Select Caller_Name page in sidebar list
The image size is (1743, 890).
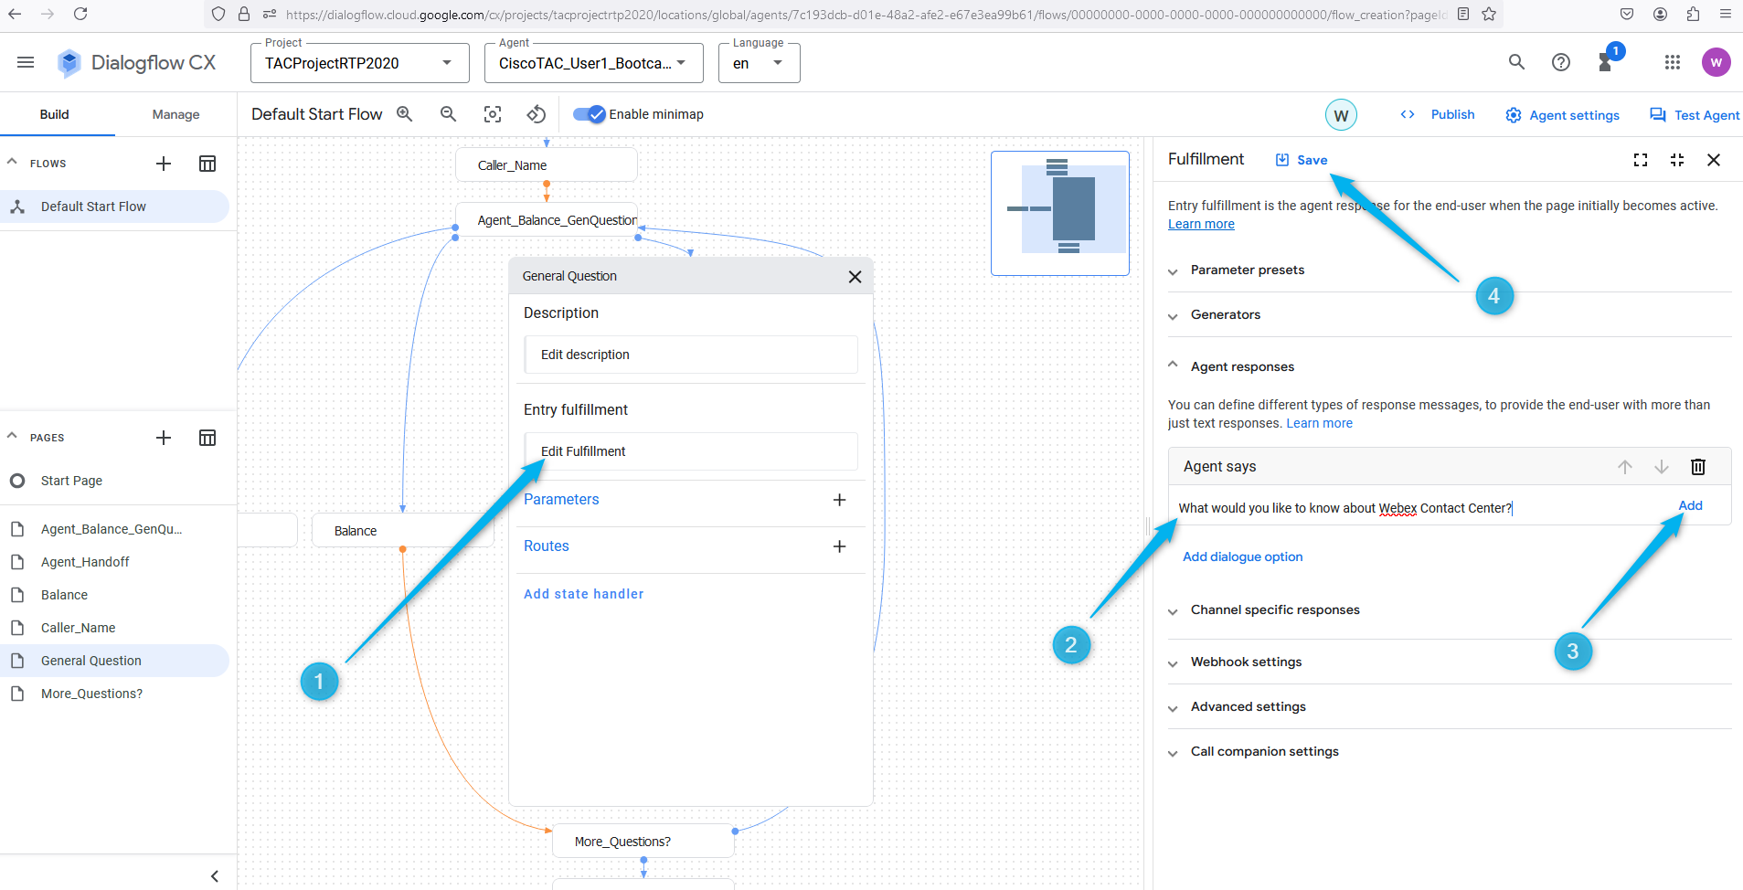(x=114, y=628)
